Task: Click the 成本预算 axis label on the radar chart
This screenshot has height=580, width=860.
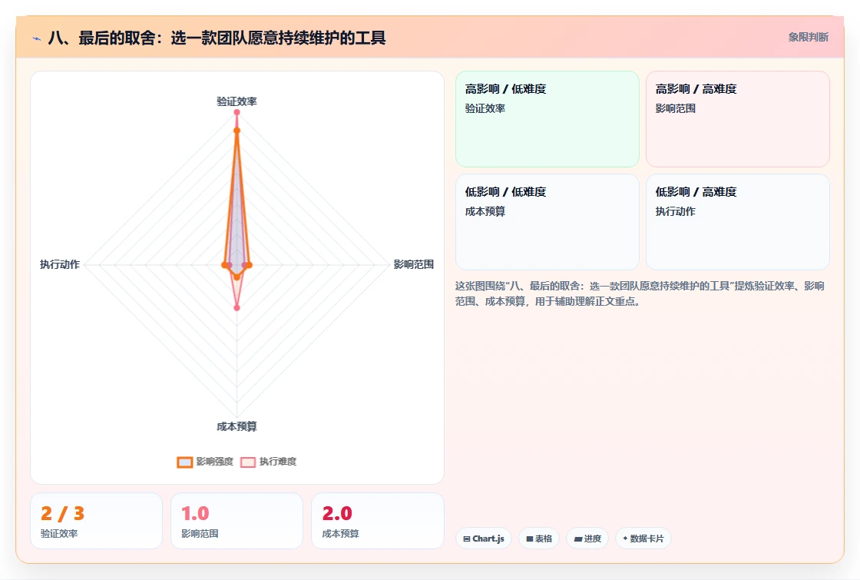Action: coord(237,426)
